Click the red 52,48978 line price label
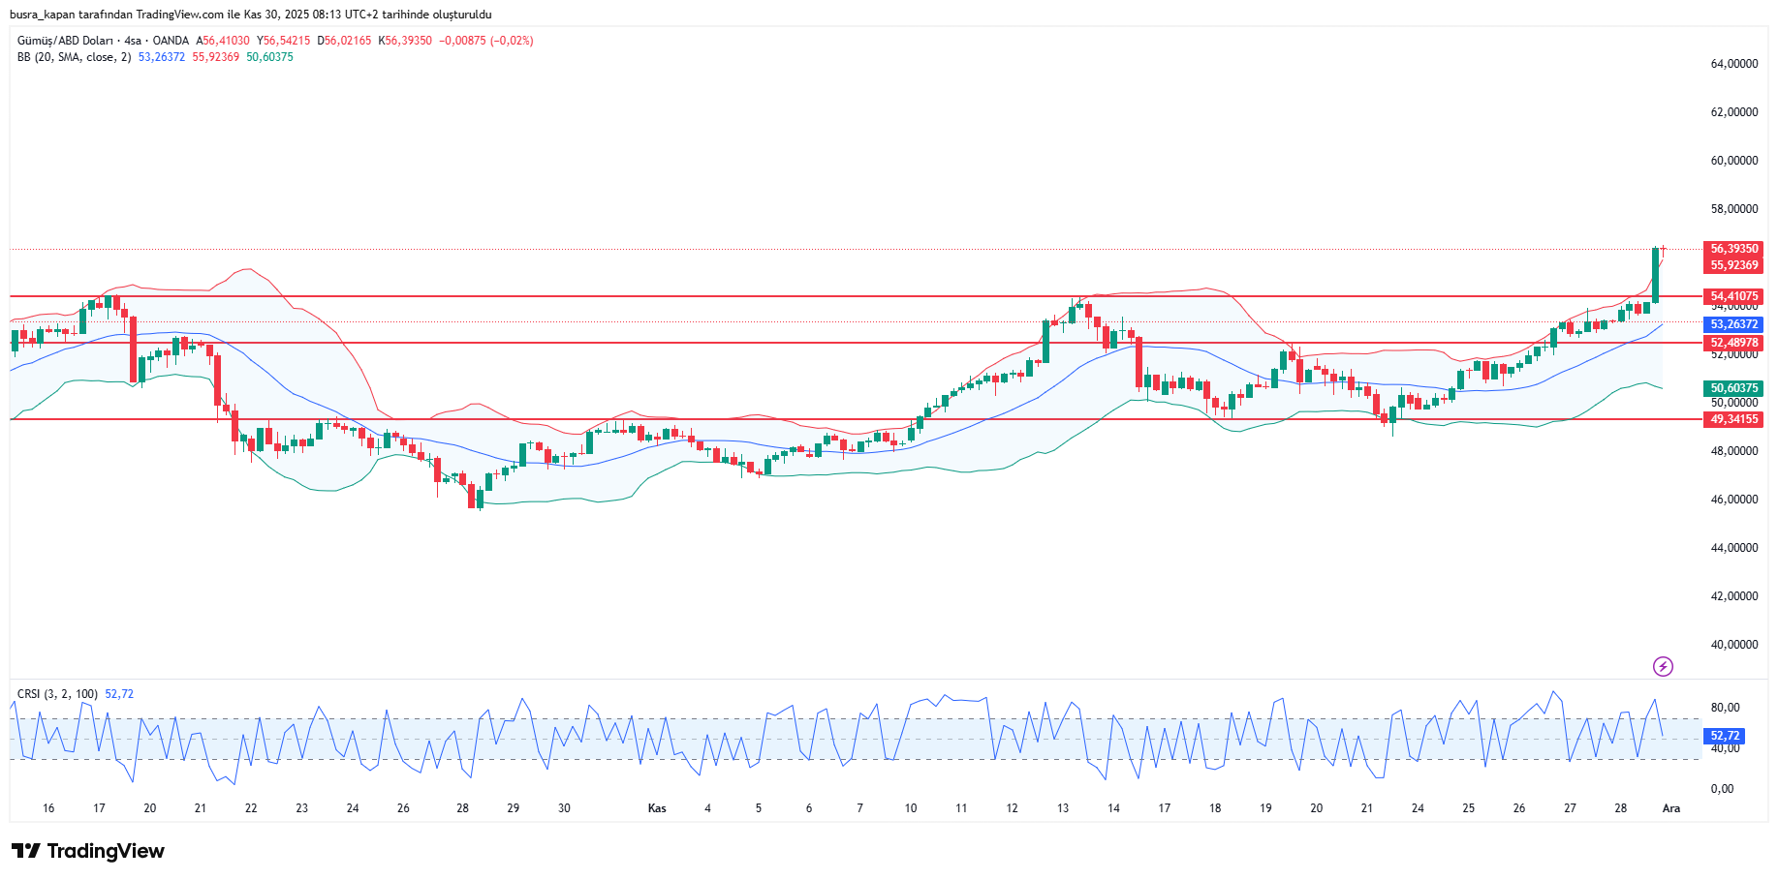Viewport: 1778px width, 880px height. (1733, 343)
